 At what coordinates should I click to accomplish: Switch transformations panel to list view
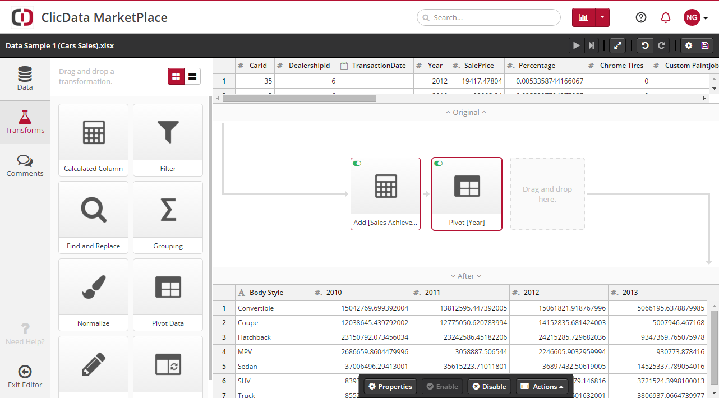(x=193, y=75)
